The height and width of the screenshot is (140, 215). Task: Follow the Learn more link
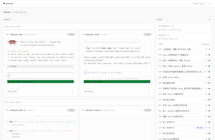(61, 60)
